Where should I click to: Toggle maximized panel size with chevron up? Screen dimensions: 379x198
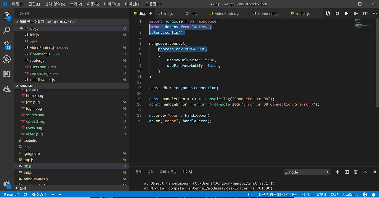[365, 172]
